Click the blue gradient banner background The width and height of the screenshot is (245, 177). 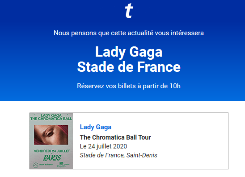point(31,62)
